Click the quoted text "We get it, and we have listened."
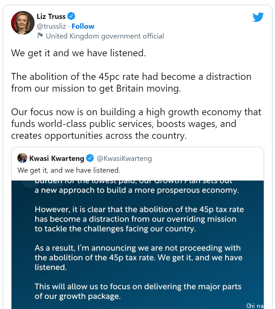275x309 pixels. coord(69,170)
